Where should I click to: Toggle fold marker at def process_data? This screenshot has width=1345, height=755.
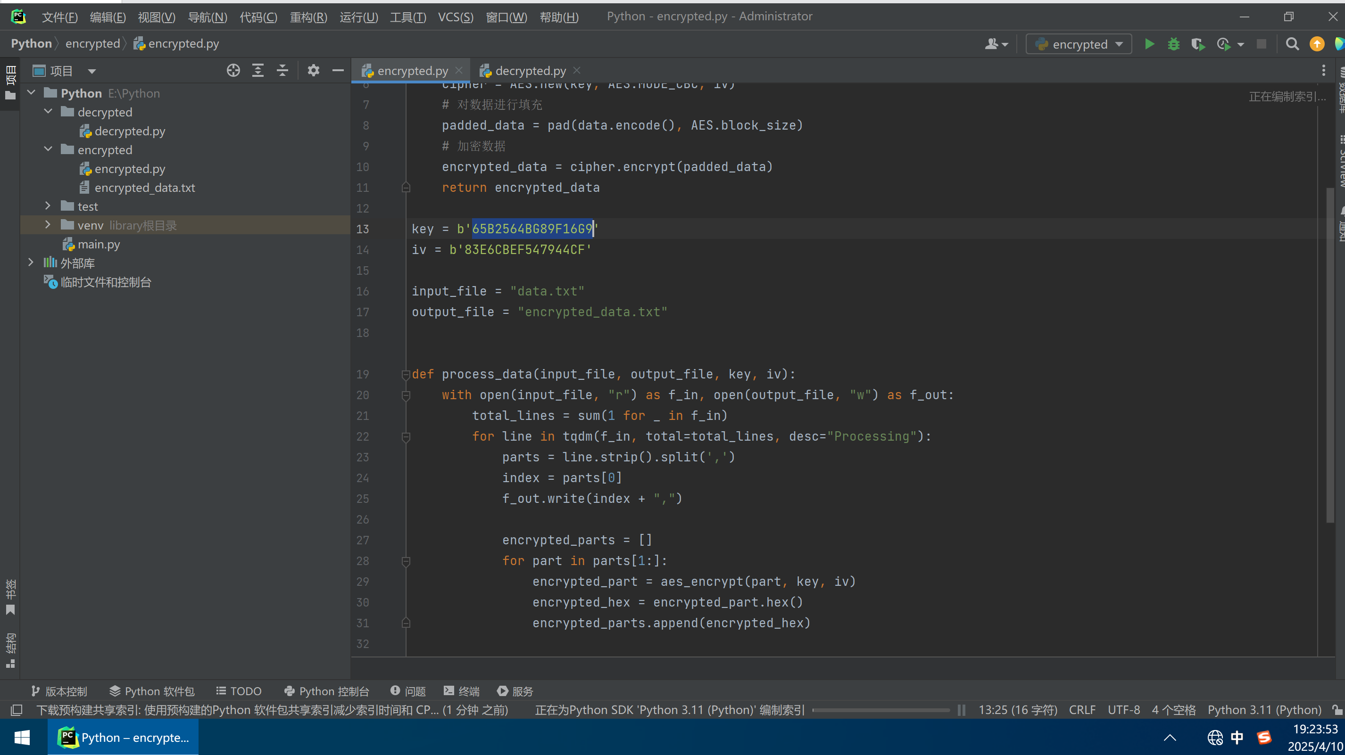[406, 374]
